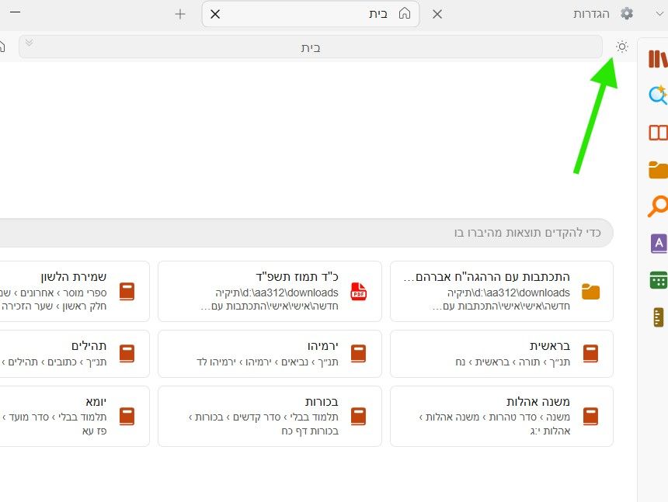Close the הגדרות tab
This screenshot has width=668, height=502.
pos(437,15)
